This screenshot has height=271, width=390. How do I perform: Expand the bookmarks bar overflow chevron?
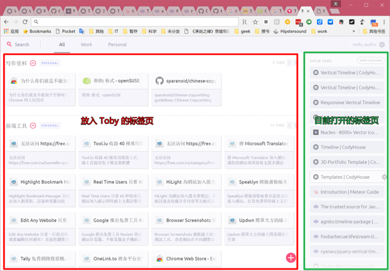point(354,31)
